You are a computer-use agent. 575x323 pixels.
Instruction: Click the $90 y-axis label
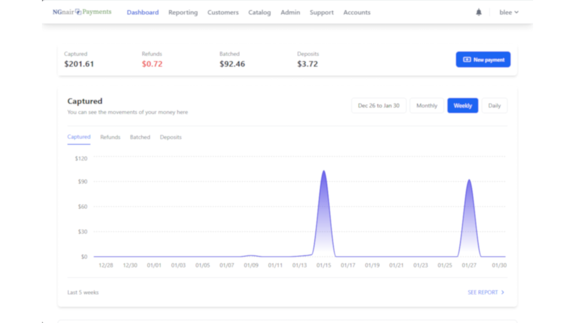pyautogui.click(x=83, y=182)
